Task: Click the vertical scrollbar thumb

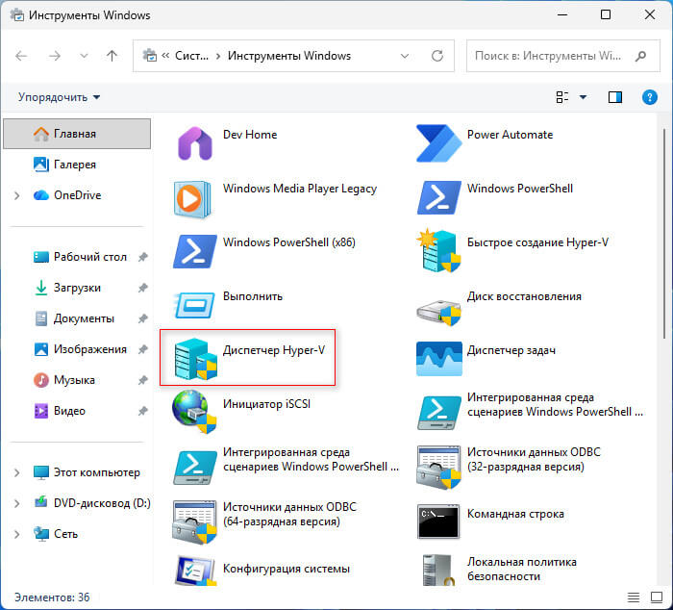Action: pyautogui.click(x=664, y=233)
